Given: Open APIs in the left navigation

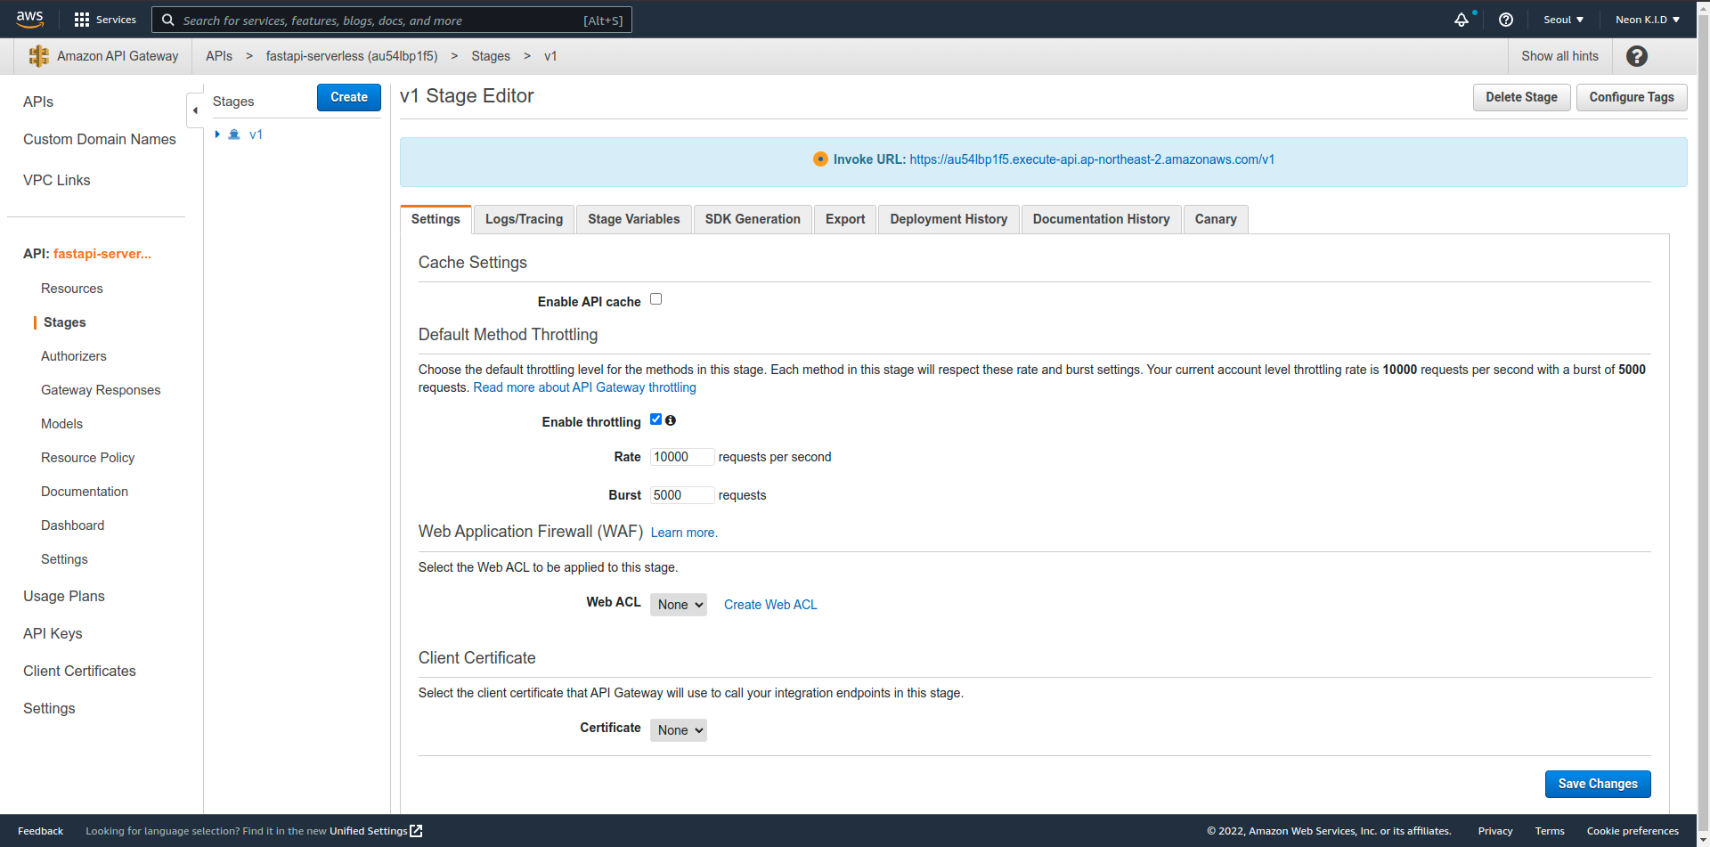Looking at the screenshot, I should point(38,102).
